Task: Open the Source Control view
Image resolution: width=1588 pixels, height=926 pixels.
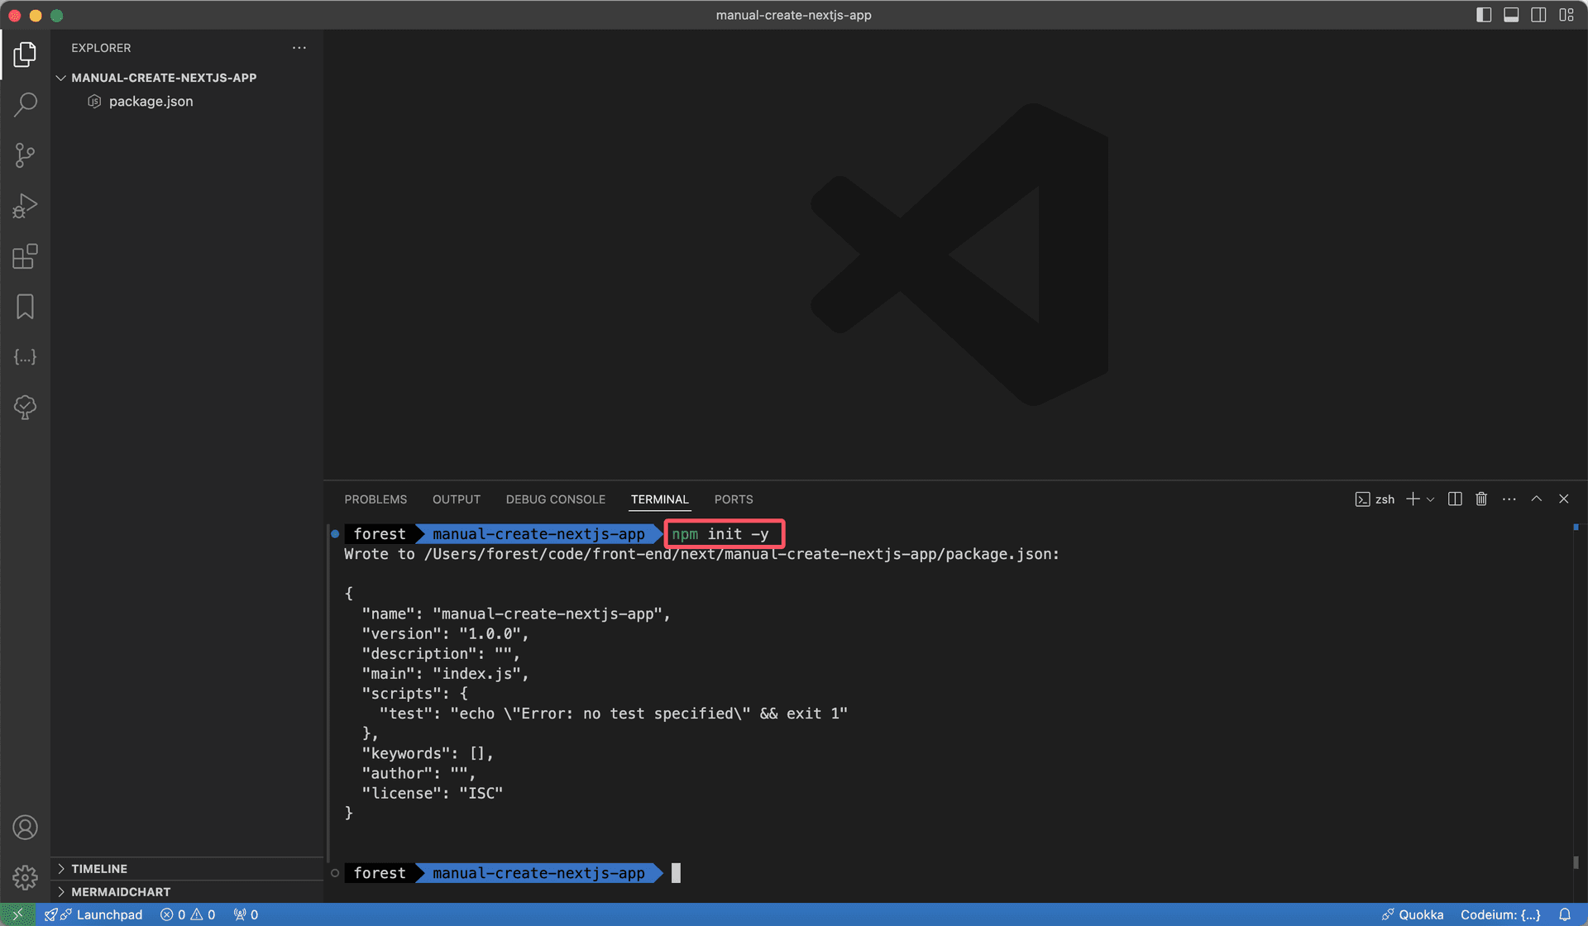Action: [x=25, y=155]
